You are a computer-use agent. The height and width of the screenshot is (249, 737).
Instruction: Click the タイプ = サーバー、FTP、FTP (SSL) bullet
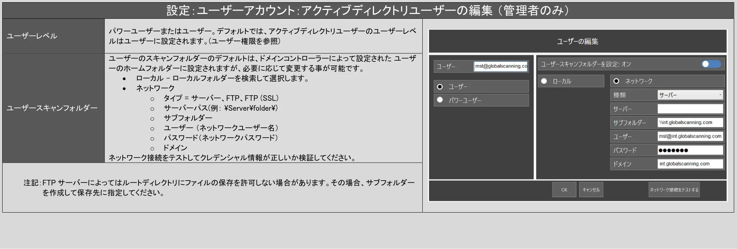(221, 98)
